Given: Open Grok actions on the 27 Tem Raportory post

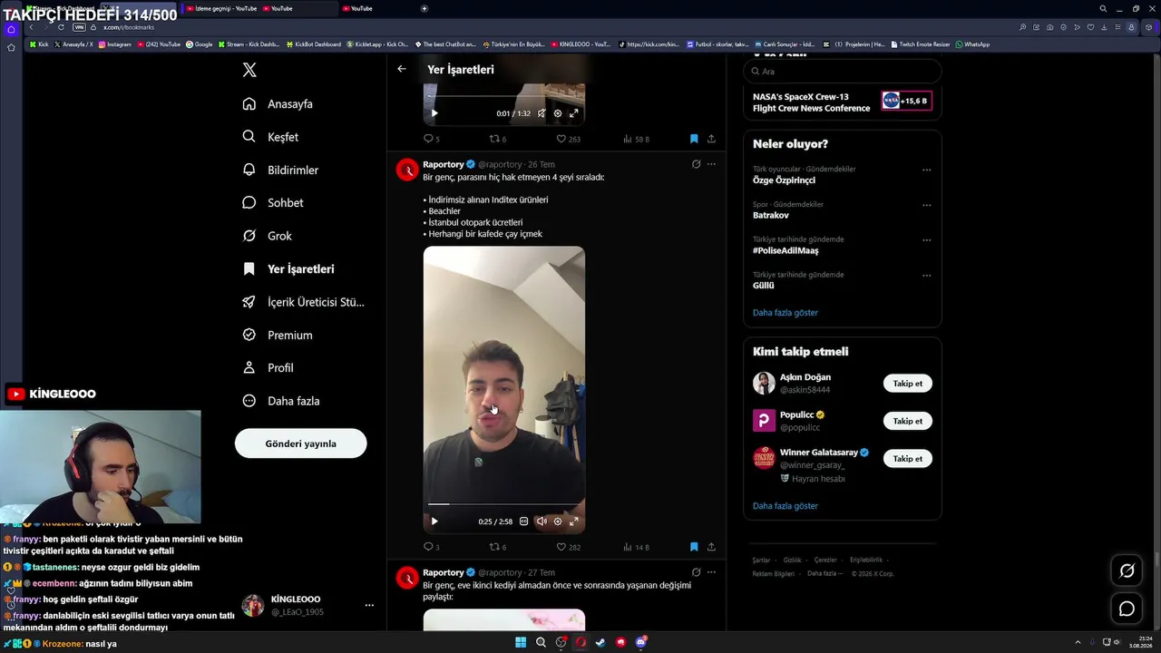Looking at the screenshot, I should (696, 572).
